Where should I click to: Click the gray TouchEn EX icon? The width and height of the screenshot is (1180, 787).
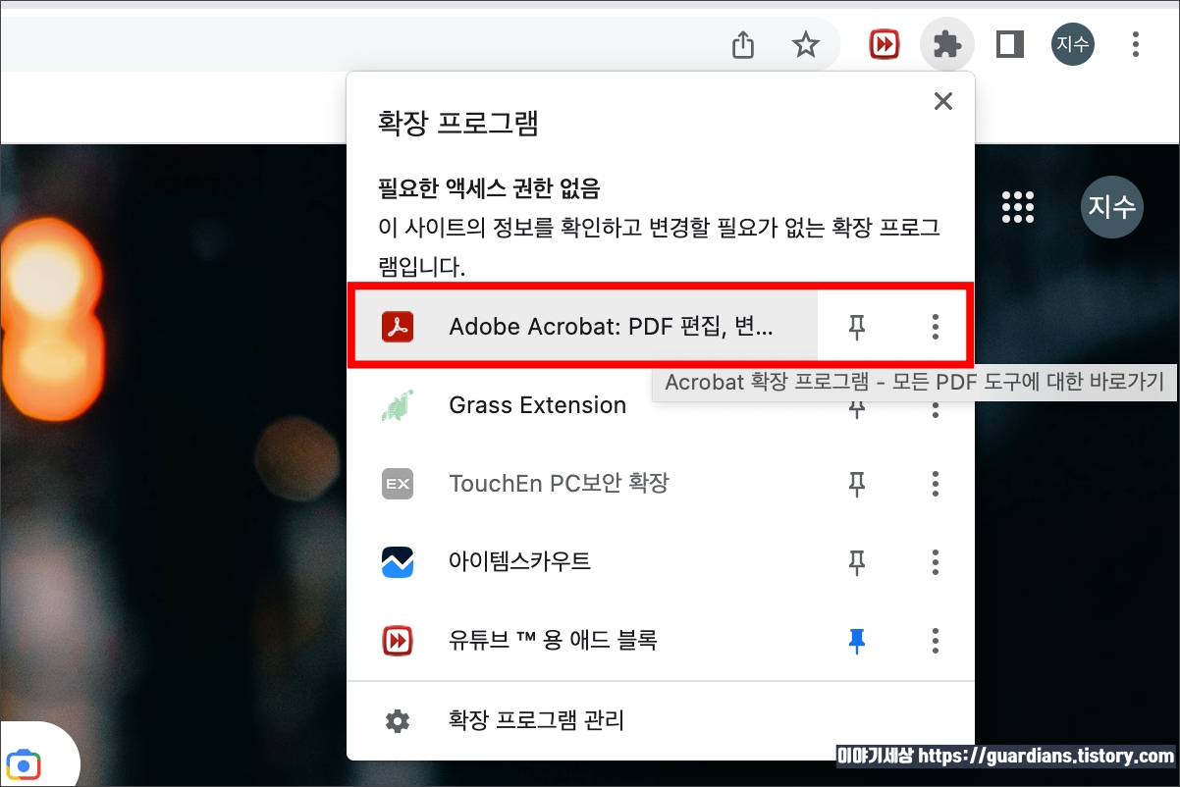click(398, 484)
